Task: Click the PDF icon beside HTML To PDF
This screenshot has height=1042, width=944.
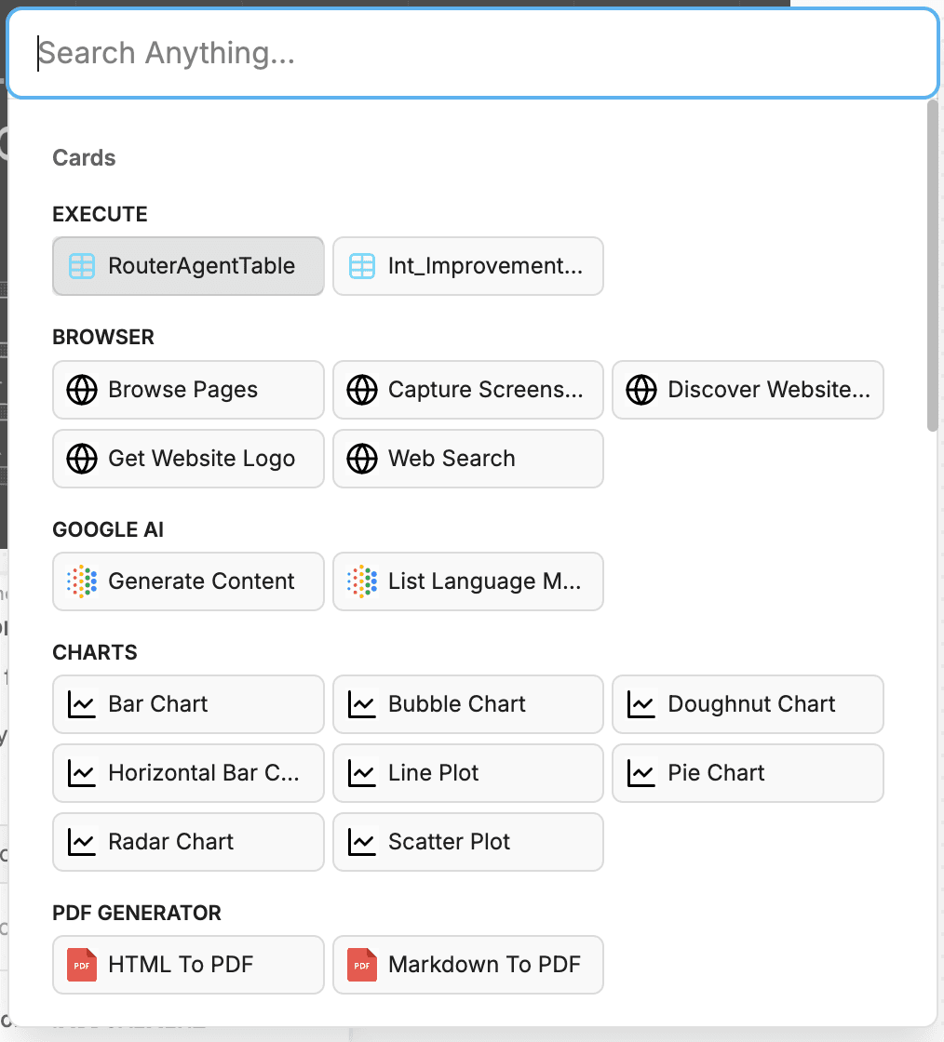Action: [83, 965]
